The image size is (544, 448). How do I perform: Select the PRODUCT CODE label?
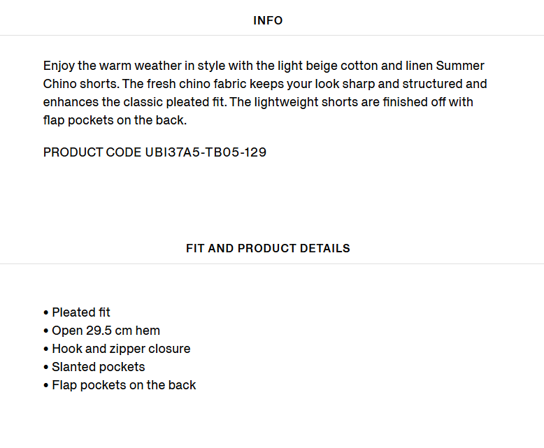92,152
